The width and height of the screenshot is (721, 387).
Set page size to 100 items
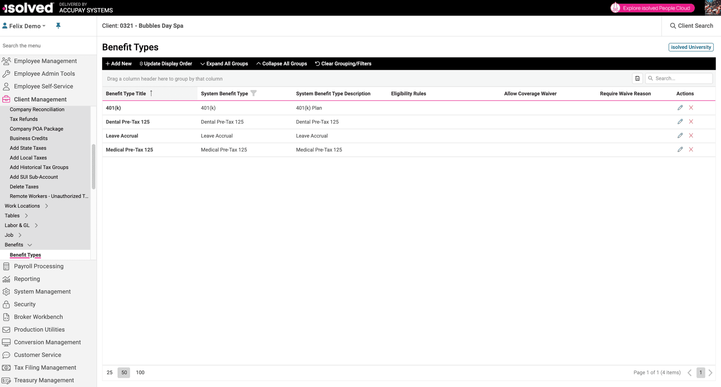(x=140, y=372)
